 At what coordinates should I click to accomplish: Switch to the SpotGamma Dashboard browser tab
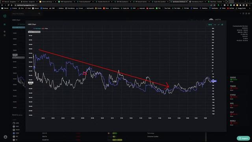(x=179, y=2)
